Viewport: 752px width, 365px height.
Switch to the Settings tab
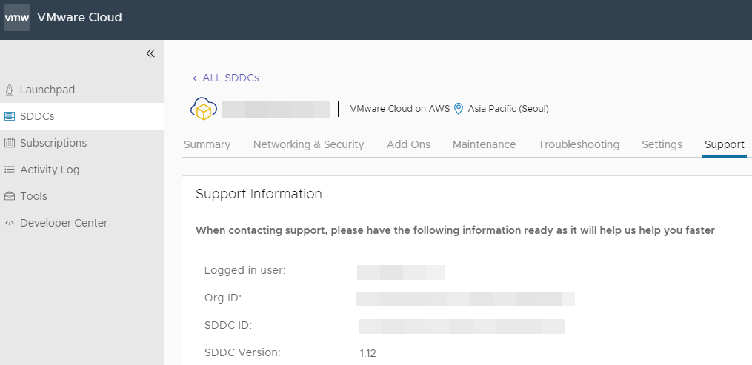click(x=662, y=144)
